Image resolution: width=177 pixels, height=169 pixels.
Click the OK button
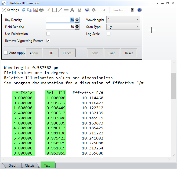tap(51, 53)
